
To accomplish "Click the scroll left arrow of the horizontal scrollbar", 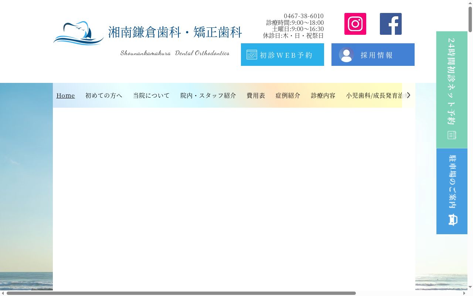I will (x=3, y=293).
